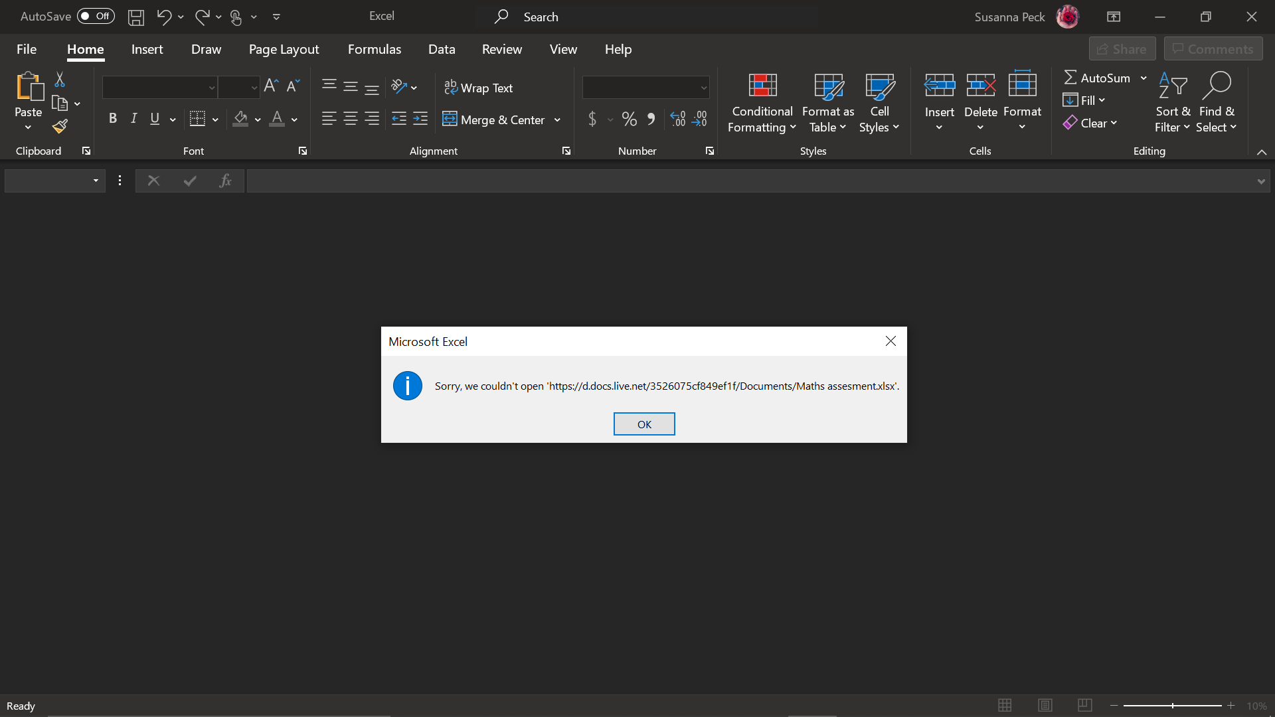Open the font size dropdown
1275x717 pixels.
tap(254, 88)
